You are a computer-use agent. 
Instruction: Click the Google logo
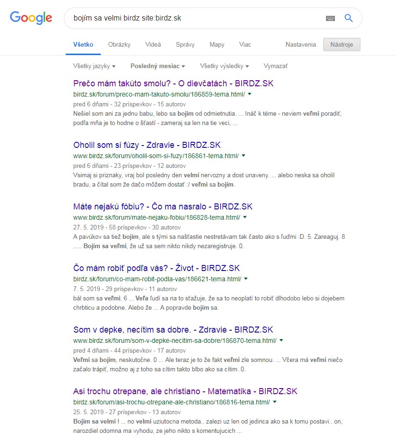point(31,18)
